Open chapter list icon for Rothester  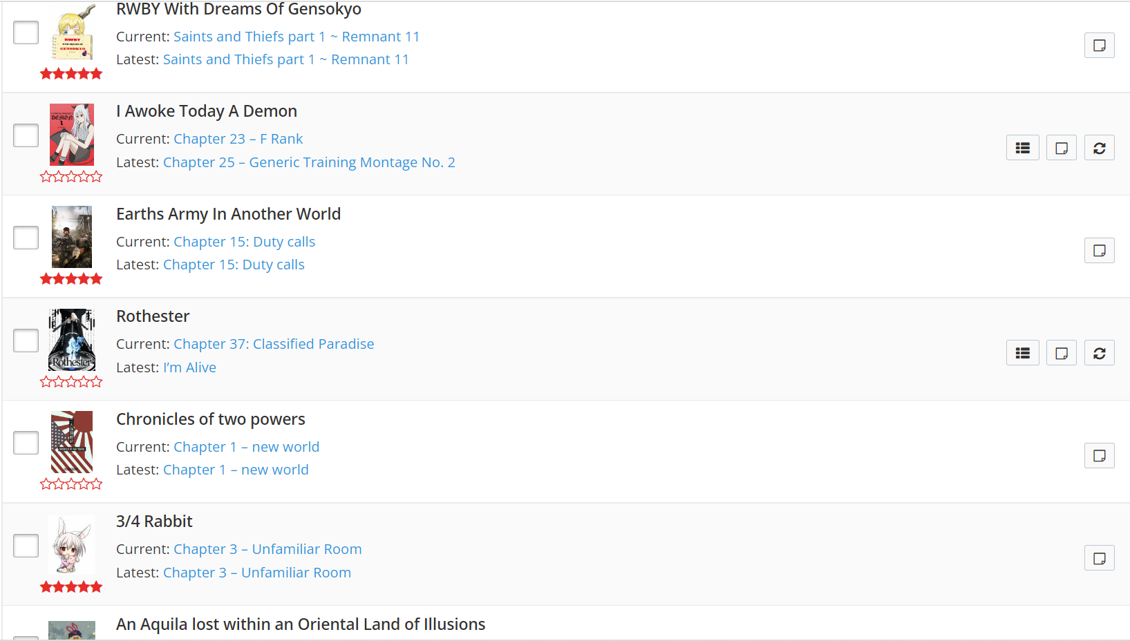1022,353
